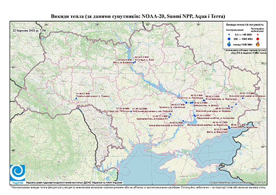Select the blue marker at Побузьке
276x195 pixels.
tap(131, 111)
